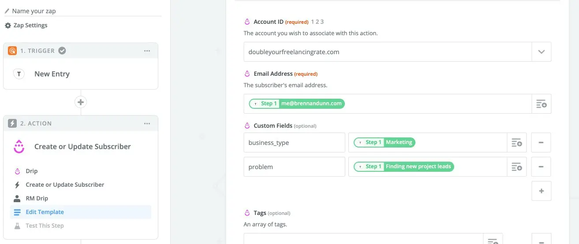
Task: Click the Finding new project leads pill
Action: pyautogui.click(x=404, y=166)
